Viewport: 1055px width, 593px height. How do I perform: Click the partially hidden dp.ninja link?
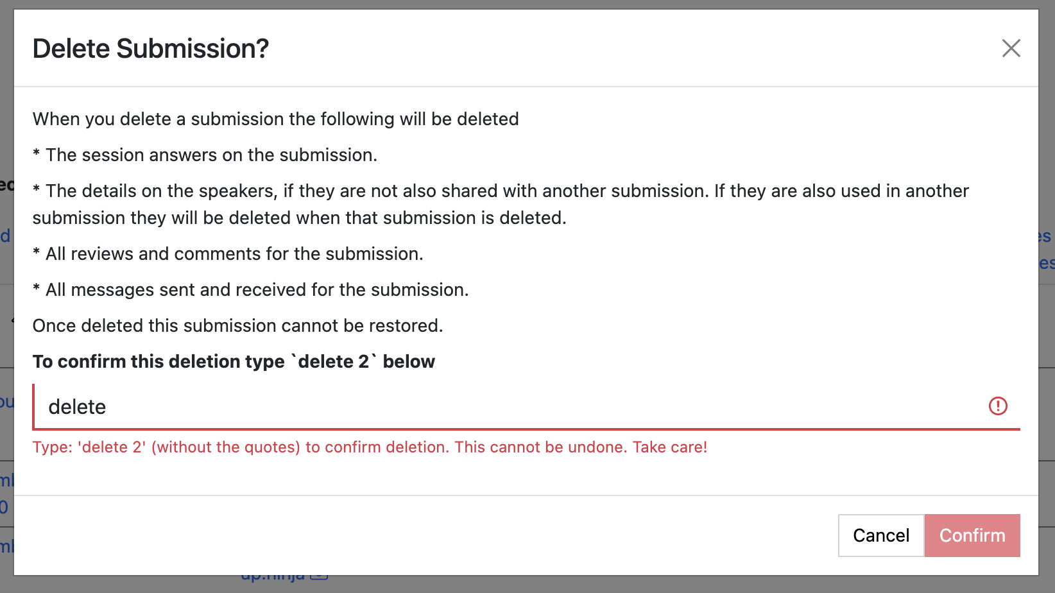tap(273, 577)
